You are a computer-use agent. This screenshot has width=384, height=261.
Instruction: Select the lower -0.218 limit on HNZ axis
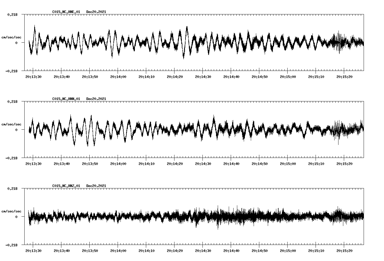[11, 245]
